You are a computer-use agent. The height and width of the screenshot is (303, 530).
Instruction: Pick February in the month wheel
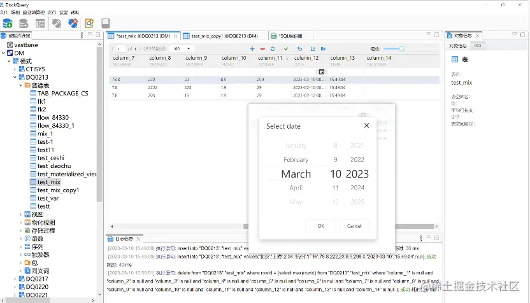296,160
